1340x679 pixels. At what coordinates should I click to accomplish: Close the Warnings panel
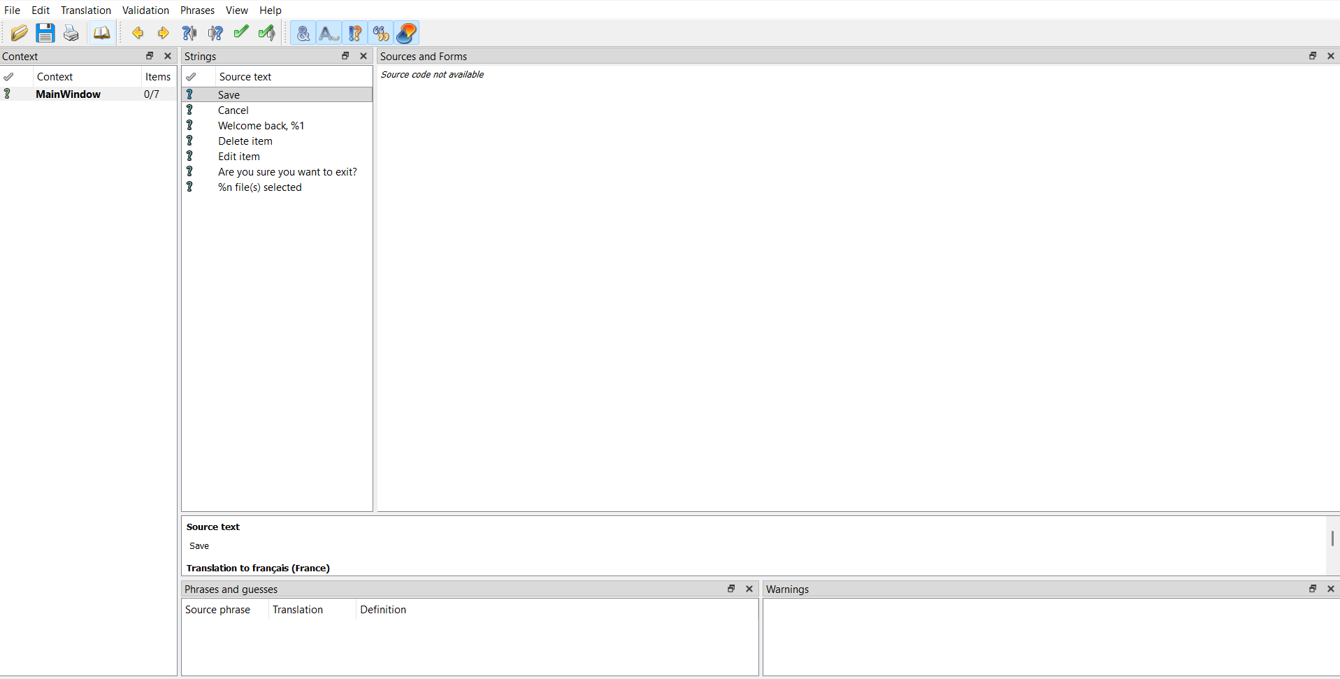click(1331, 589)
